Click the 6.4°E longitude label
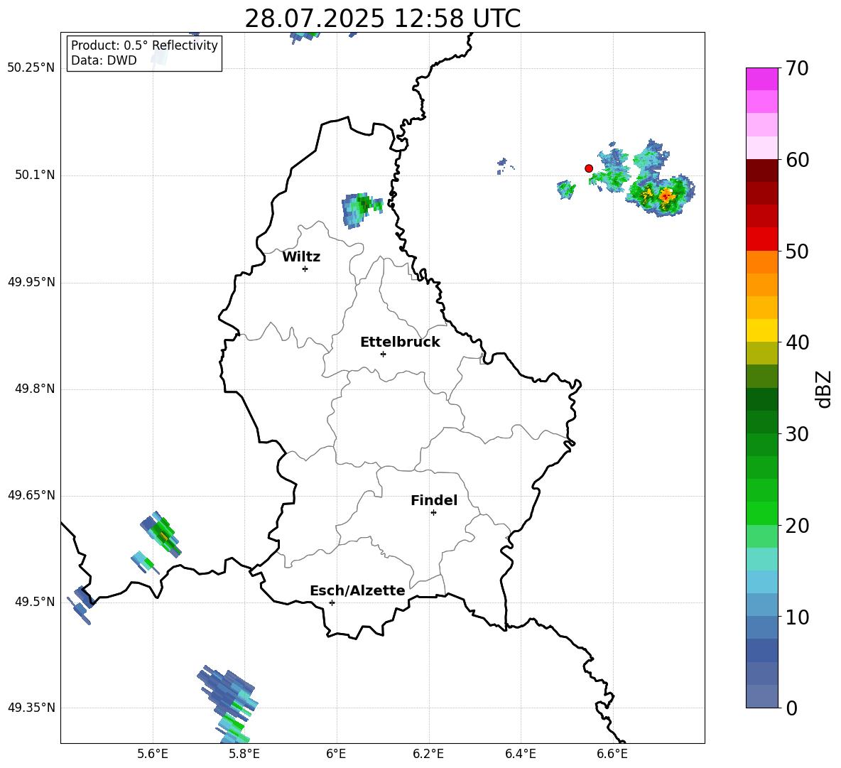This screenshot has width=841, height=768. [520, 754]
